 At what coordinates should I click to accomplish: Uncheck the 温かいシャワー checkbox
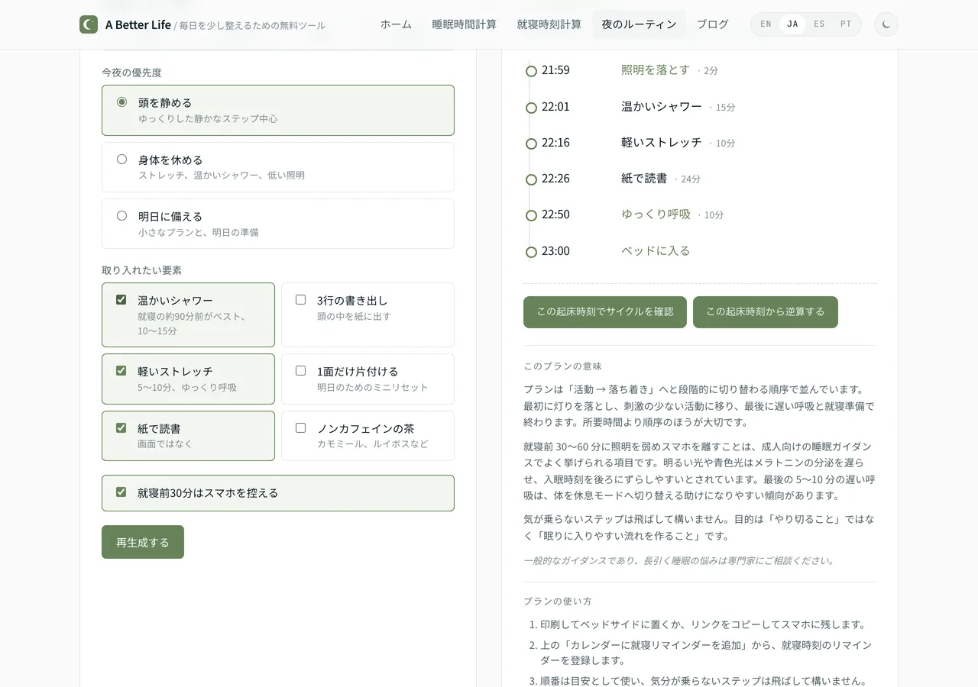[x=121, y=299]
